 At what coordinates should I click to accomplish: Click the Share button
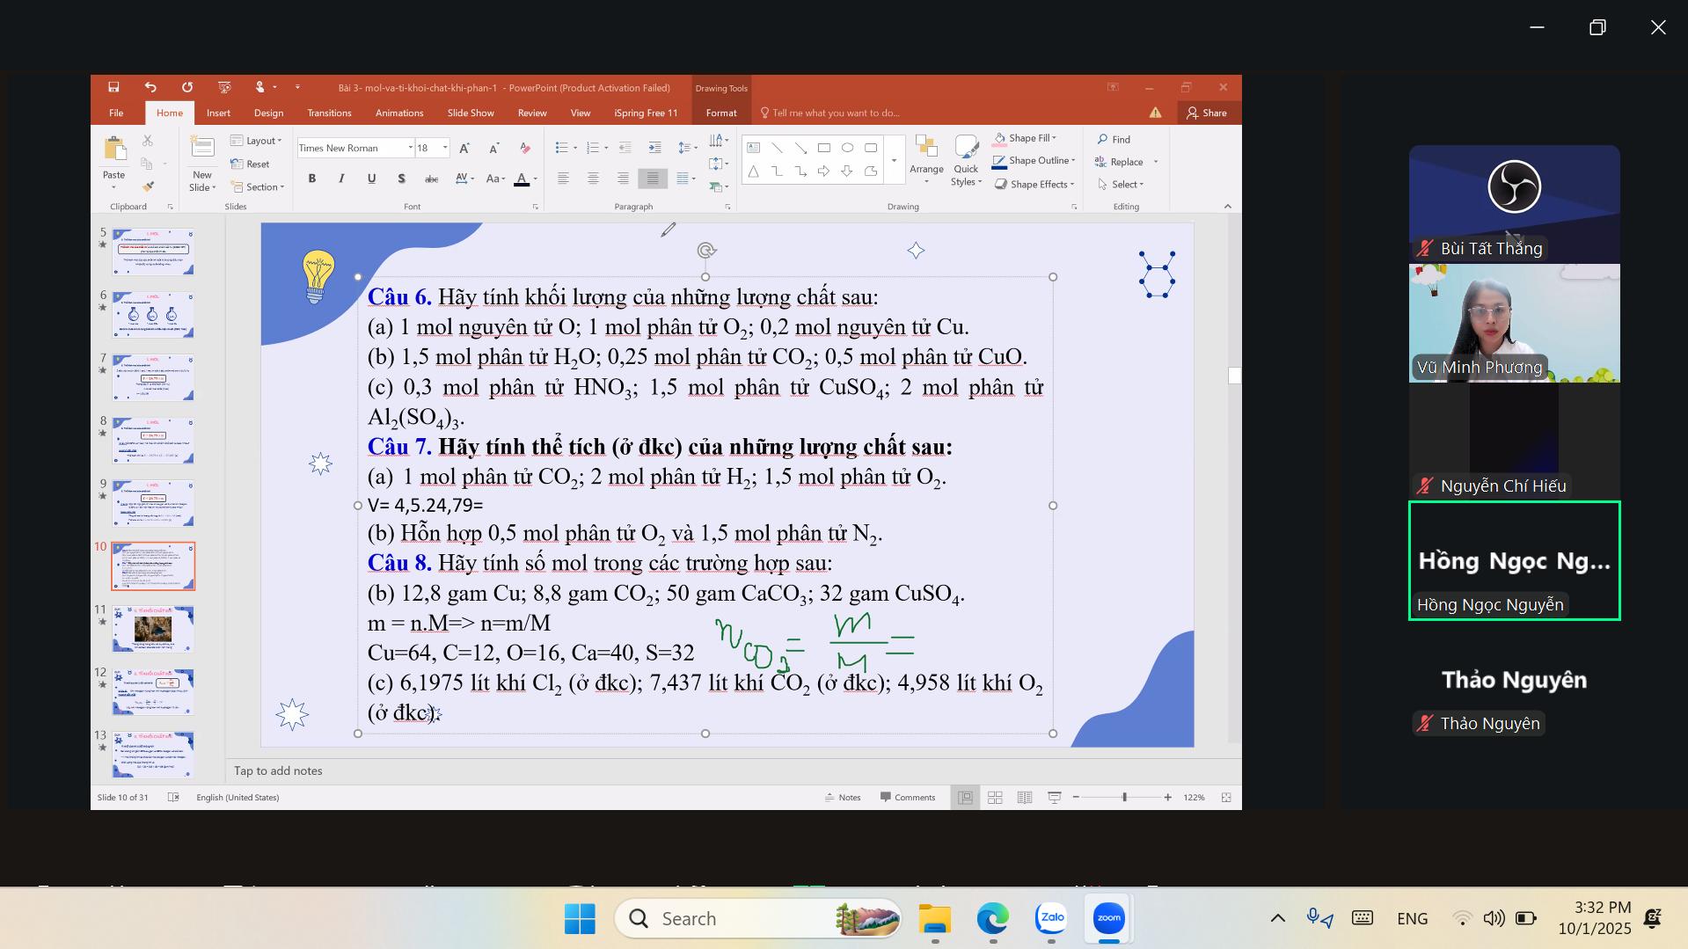pos(1207,113)
